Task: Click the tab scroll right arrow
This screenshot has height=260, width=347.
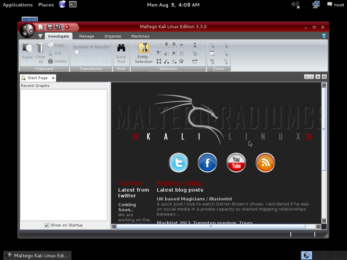Action: (312, 77)
